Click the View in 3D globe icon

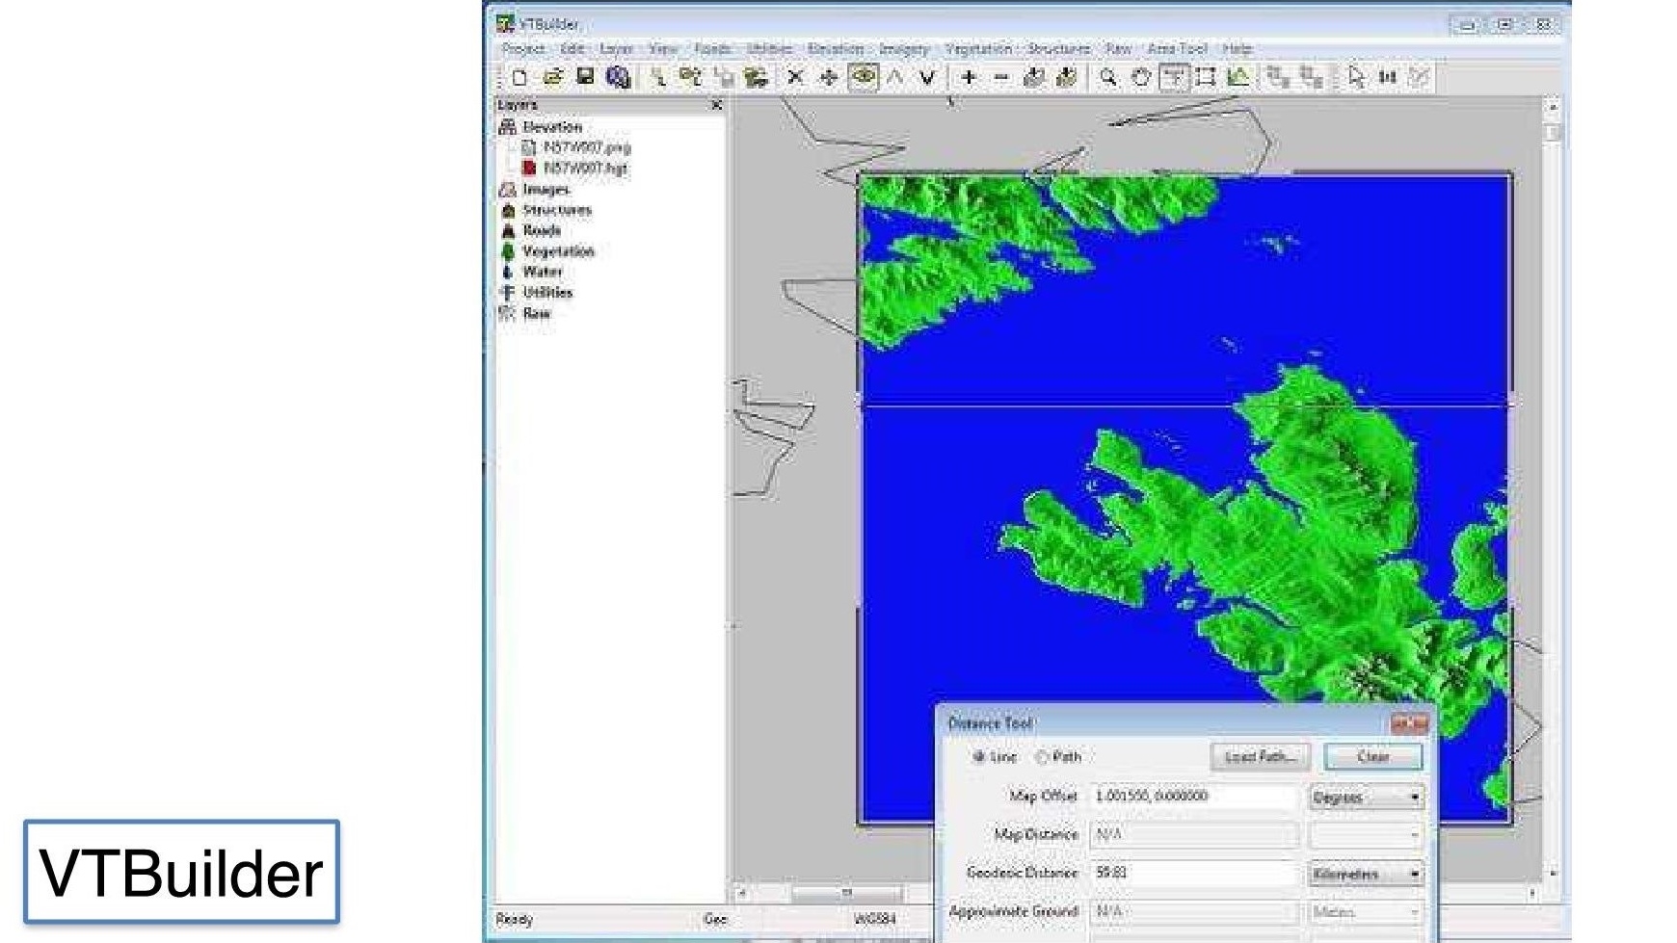click(618, 77)
